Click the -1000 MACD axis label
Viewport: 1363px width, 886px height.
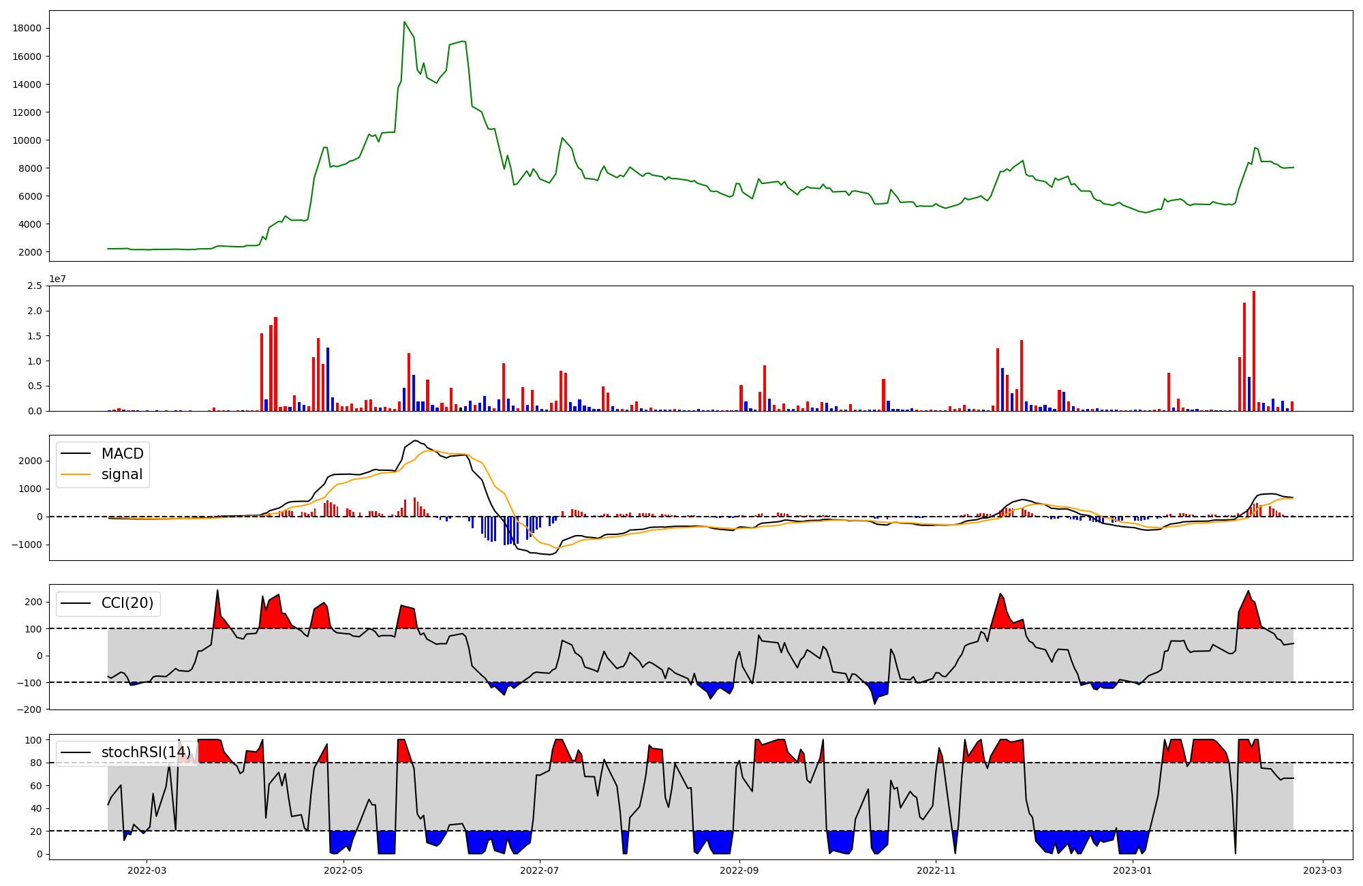coord(26,545)
